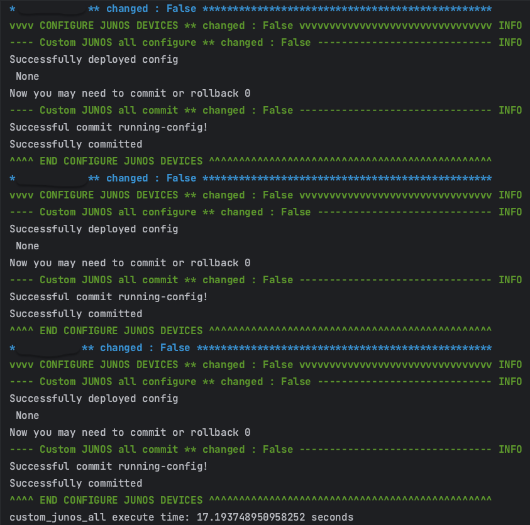Click first 'Now you may need to commit' line
This screenshot has height=525, width=530.
[130, 94]
